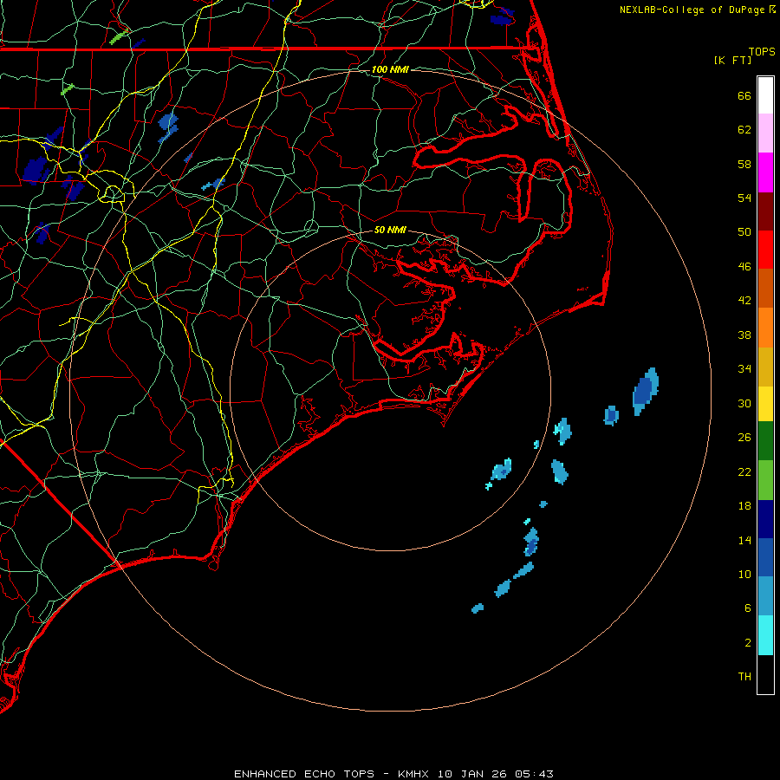Click the "22" scale label

744,472
